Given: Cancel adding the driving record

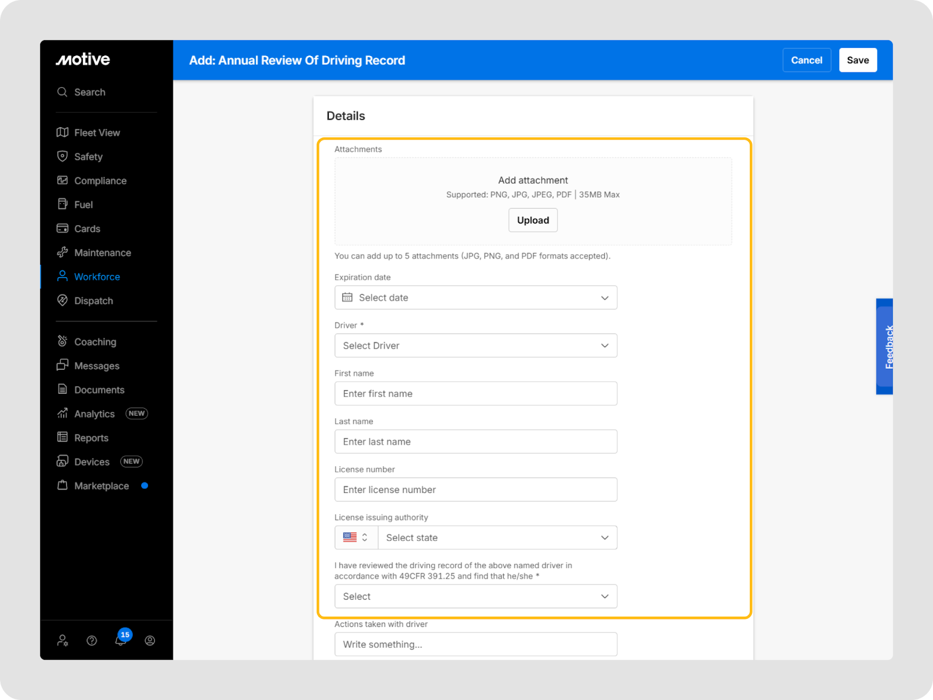Looking at the screenshot, I should 806,60.
